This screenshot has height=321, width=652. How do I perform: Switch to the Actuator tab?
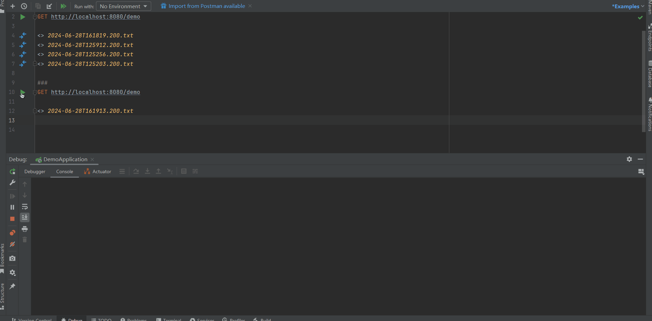coord(98,171)
